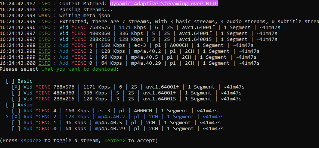This screenshot has height=148, width=319.
Task: Select the 480x360 336 Kbps stream row text
Action: 133,93
